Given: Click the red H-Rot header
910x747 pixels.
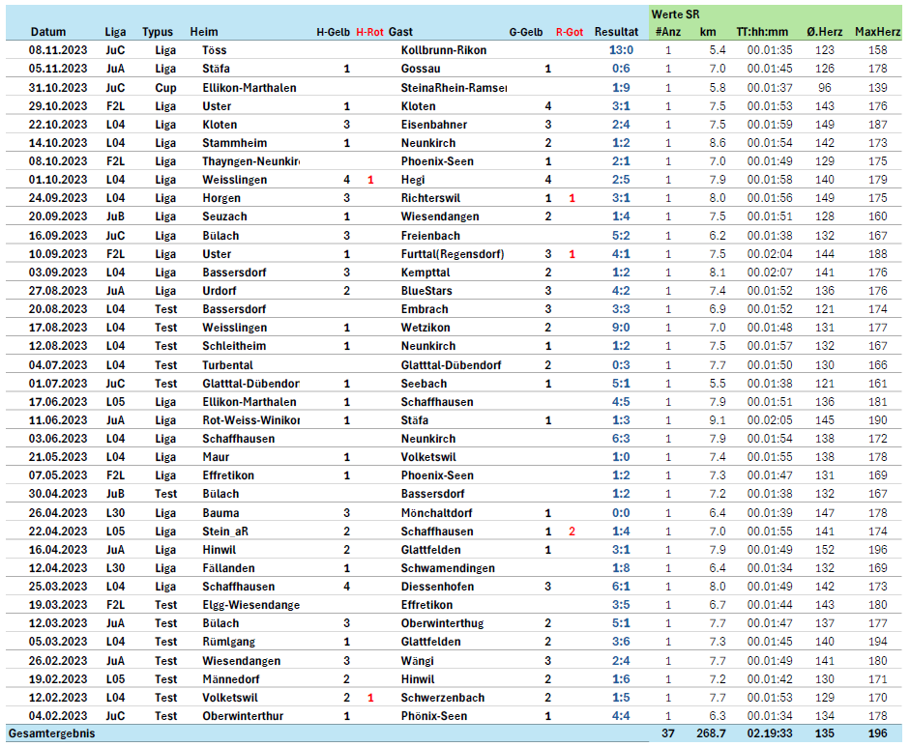Looking at the screenshot, I should click(369, 32).
